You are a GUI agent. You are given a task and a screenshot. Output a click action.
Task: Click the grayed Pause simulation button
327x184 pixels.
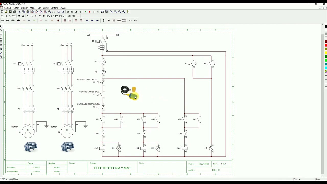click(x=94, y=12)
